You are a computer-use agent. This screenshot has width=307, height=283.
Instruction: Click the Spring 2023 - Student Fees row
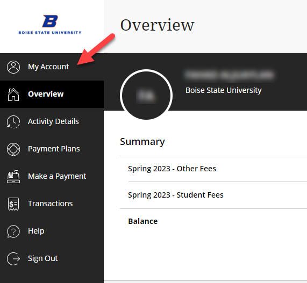pyautogui.click(x=213, y=195)
